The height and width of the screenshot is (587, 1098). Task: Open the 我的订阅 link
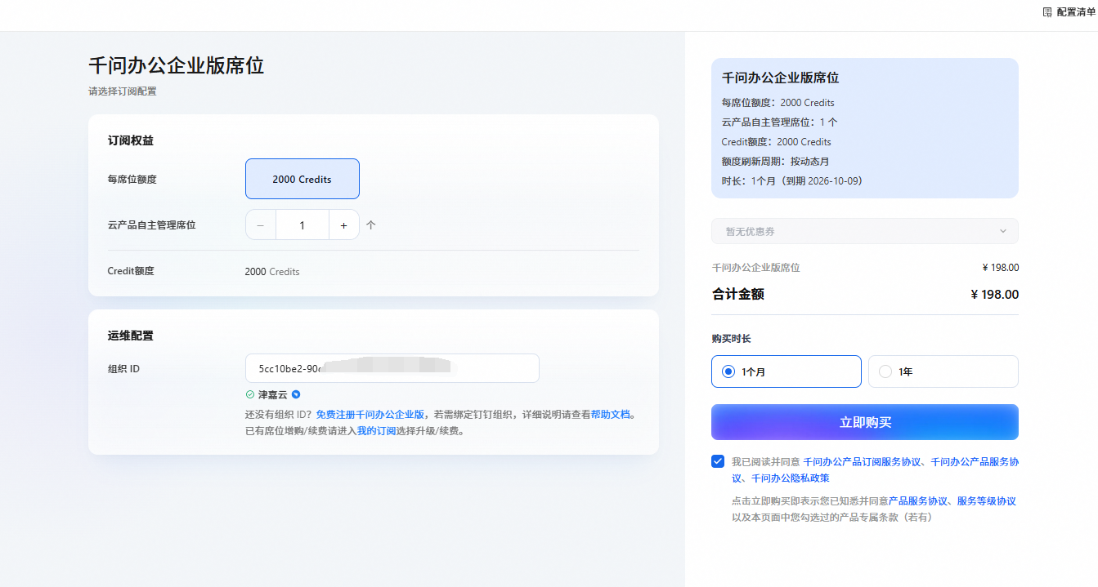click(x=376, y=430)
